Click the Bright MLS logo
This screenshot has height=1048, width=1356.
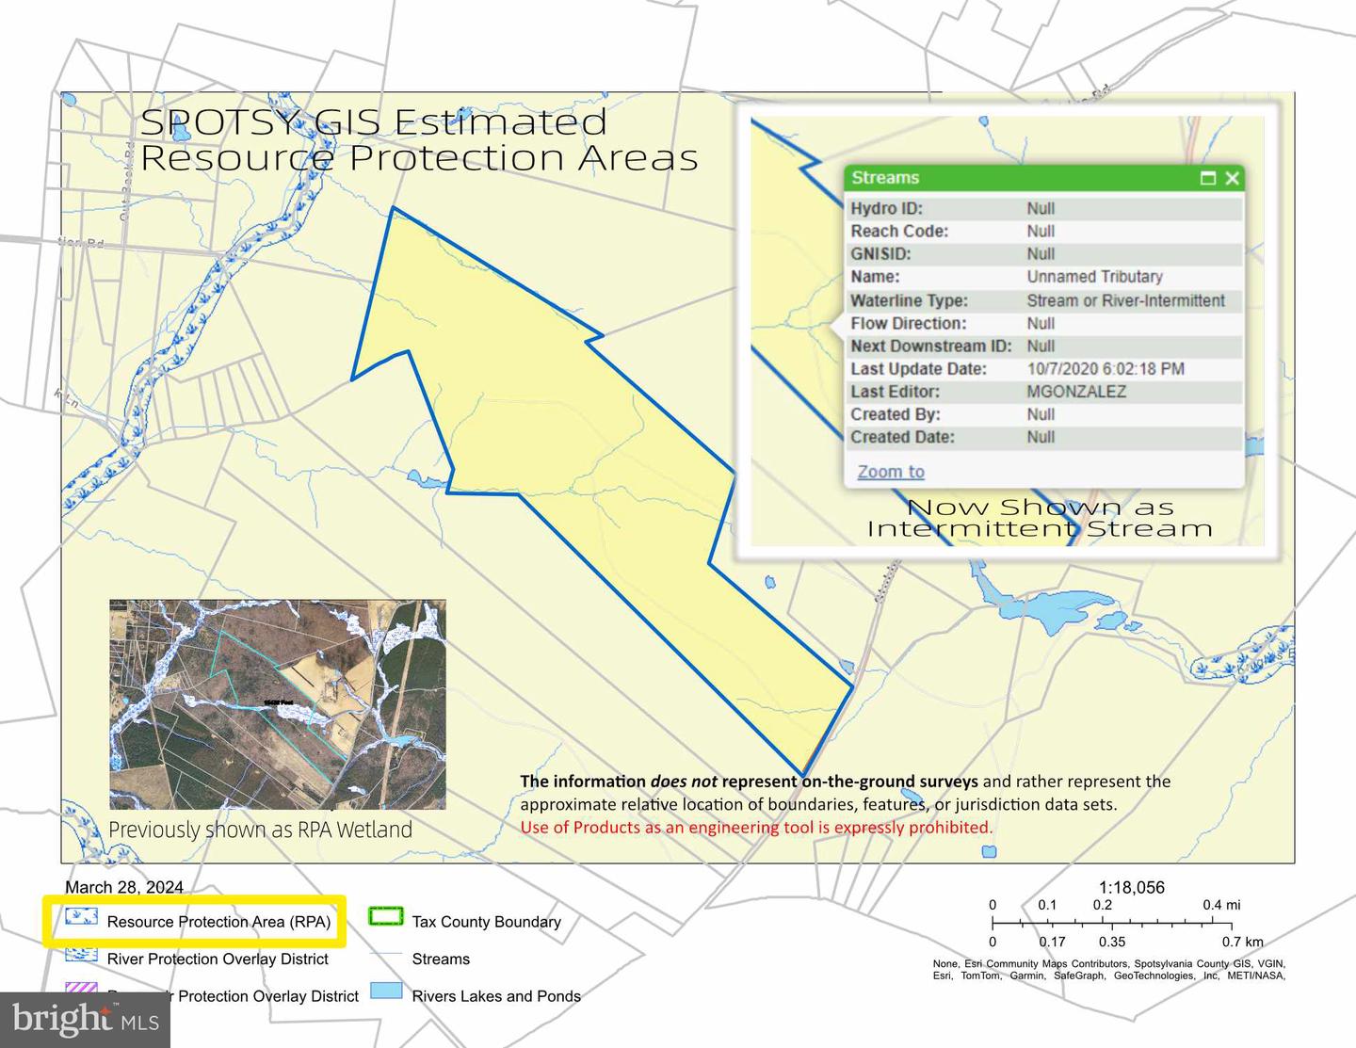coord(85,1019)
